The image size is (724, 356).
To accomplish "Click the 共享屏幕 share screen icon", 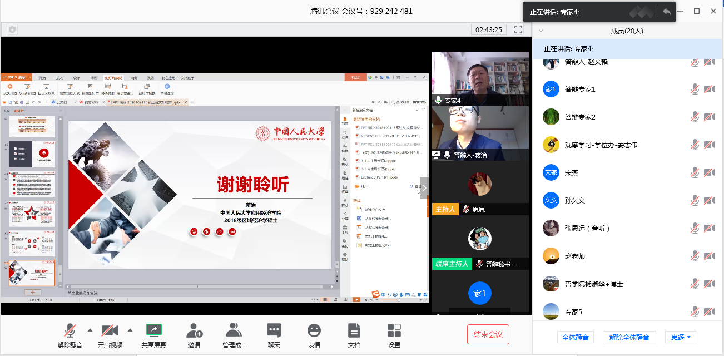I will [153, 332].
